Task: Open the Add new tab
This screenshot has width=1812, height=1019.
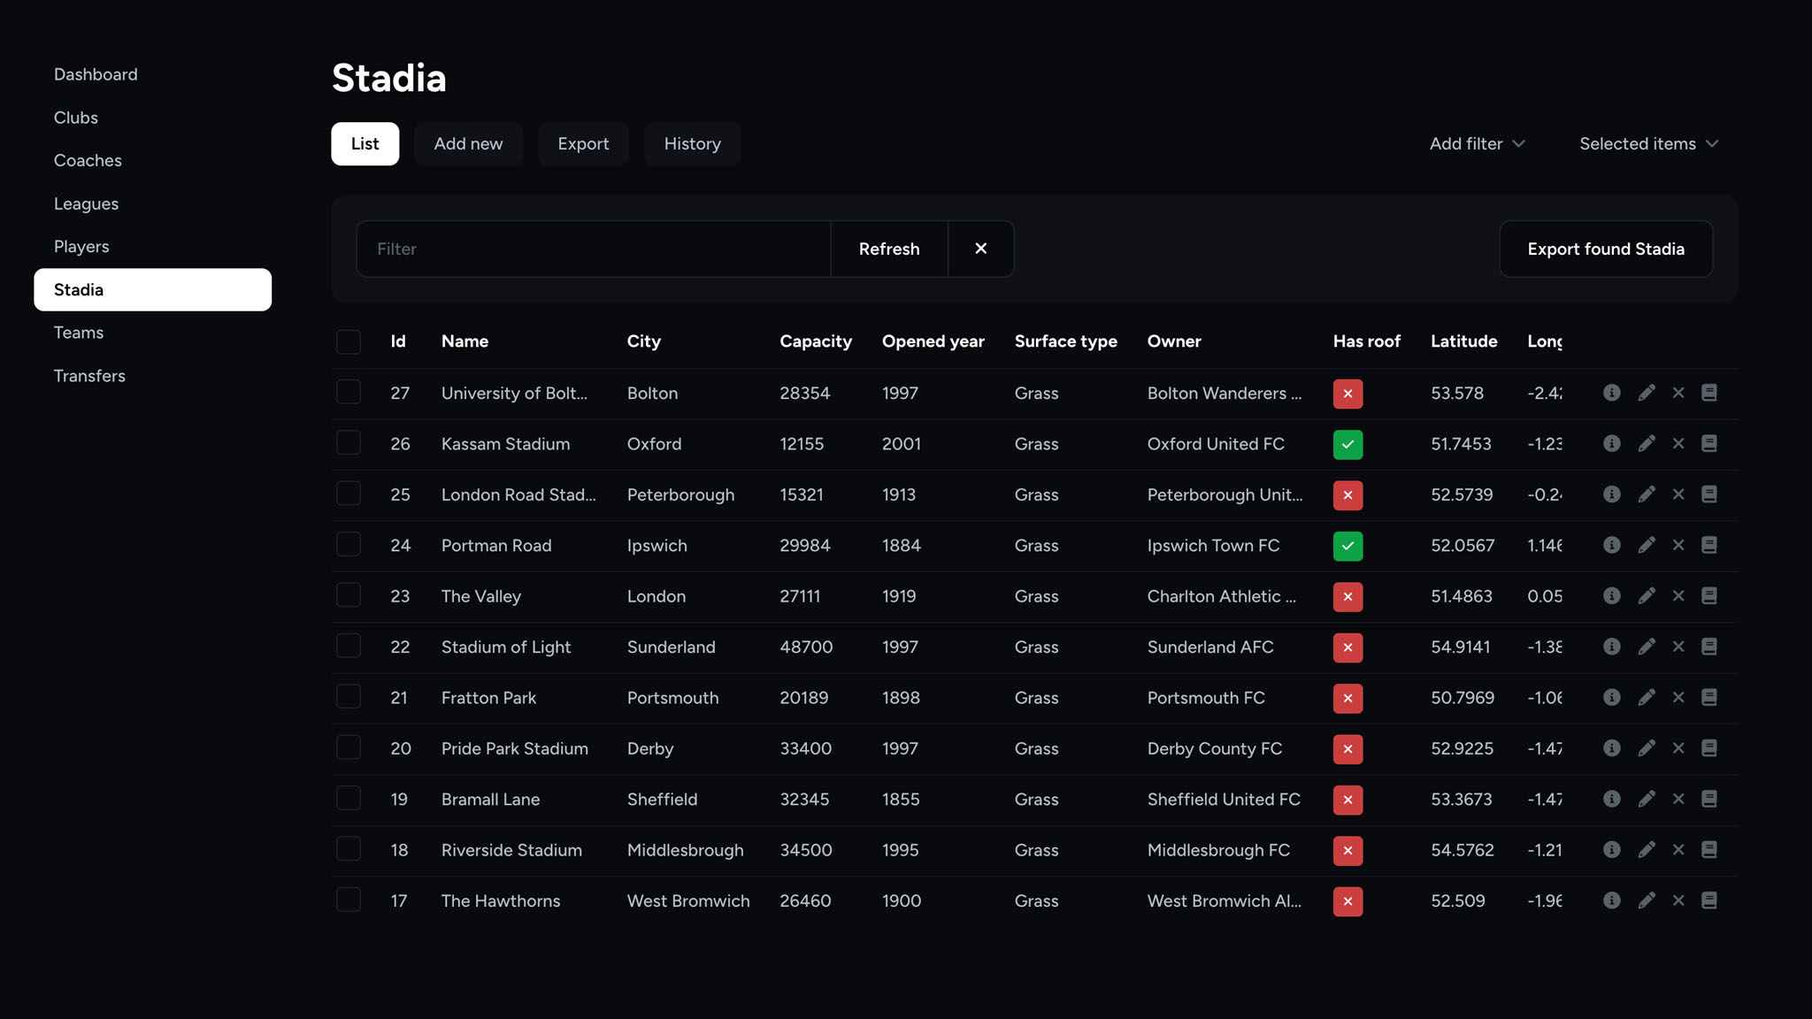Action: pyautogui.click(x=468, y=143)
